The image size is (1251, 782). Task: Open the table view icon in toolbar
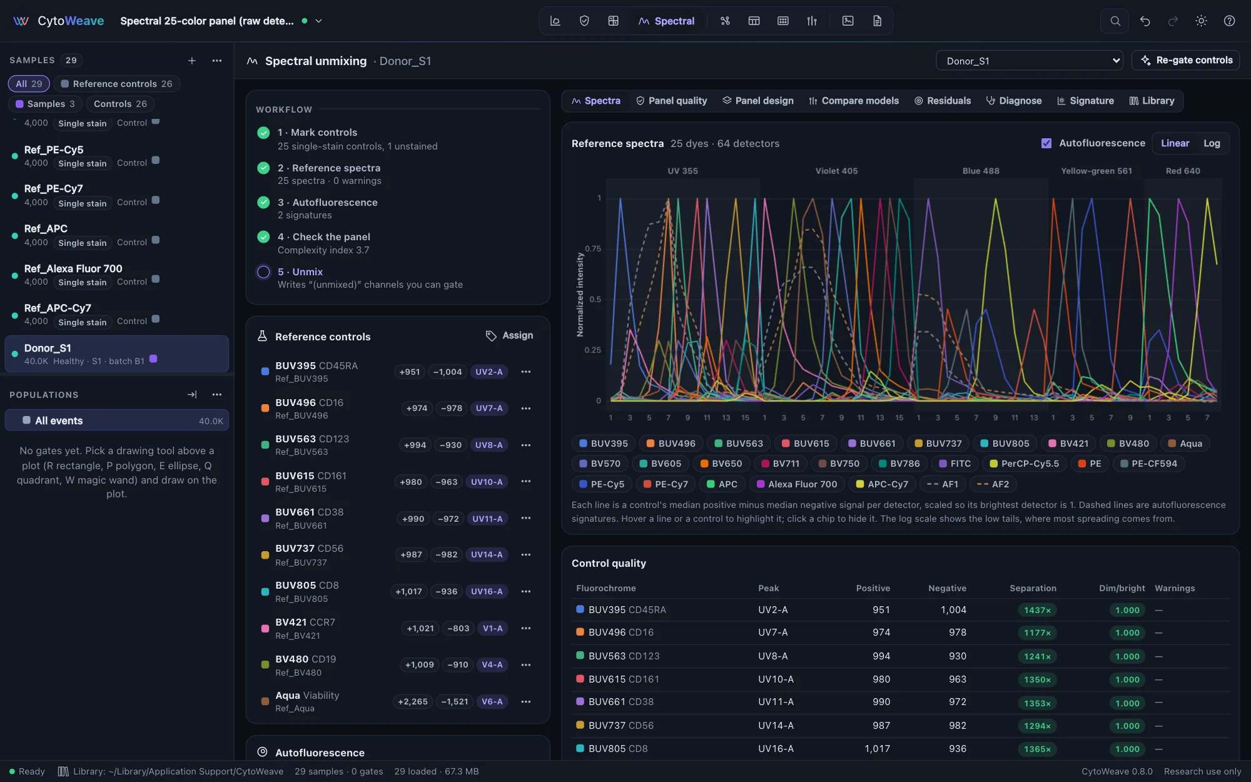point(754,21)
